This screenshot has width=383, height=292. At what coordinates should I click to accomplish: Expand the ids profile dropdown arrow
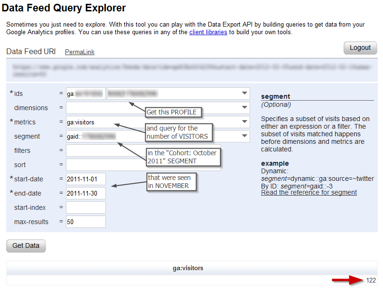(x=244, y=94)
